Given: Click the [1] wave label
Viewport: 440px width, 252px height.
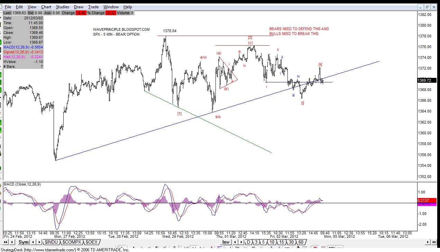Looking at the screenshot, I should (180, 113).
